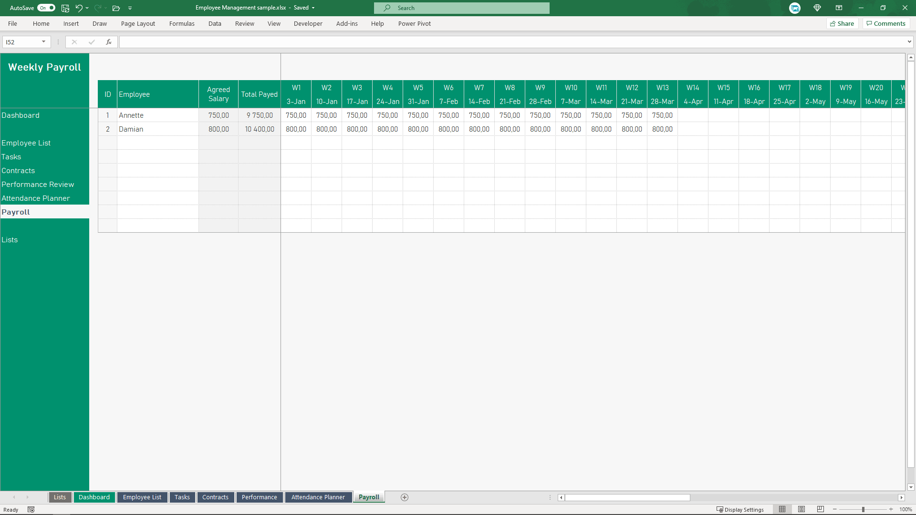Click the zoom slider handle
The height and width of the screenshot is (515, 916).
(x=863, y=510)
